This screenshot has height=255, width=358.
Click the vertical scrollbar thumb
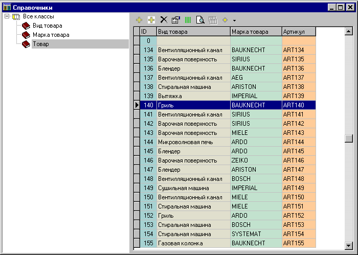[349, 138]
